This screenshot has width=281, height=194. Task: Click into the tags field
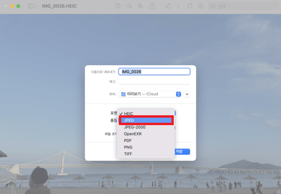click(154, 82)
